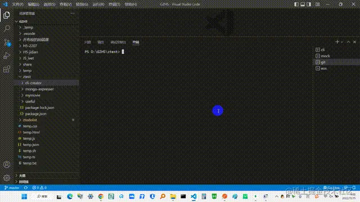Expand the .vscode folder chevron

tap(20, 34)
